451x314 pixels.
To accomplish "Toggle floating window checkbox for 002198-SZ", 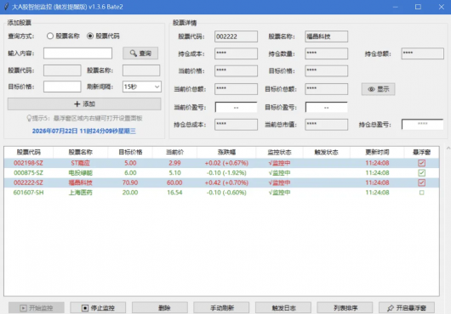I will [422, 163].
